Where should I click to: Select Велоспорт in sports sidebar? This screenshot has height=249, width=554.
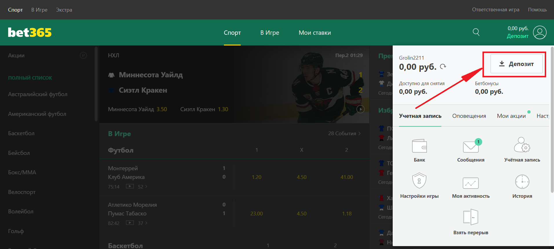point(22,192)
